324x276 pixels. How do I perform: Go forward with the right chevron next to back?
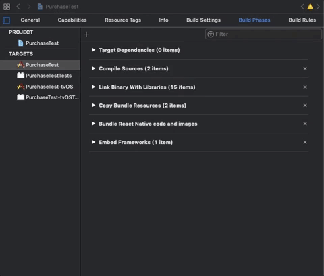pyautogui.click(x=29, y=7)
